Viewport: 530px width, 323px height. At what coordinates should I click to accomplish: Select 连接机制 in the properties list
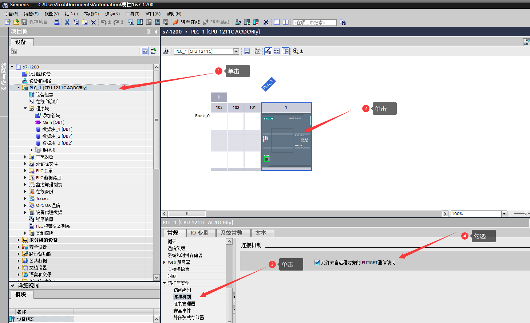(x=182, y=297)
